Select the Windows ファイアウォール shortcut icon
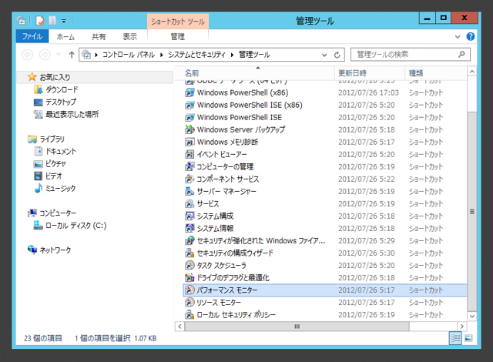The image size is (493, 362). pyautogui.click(x=189, y=241)
